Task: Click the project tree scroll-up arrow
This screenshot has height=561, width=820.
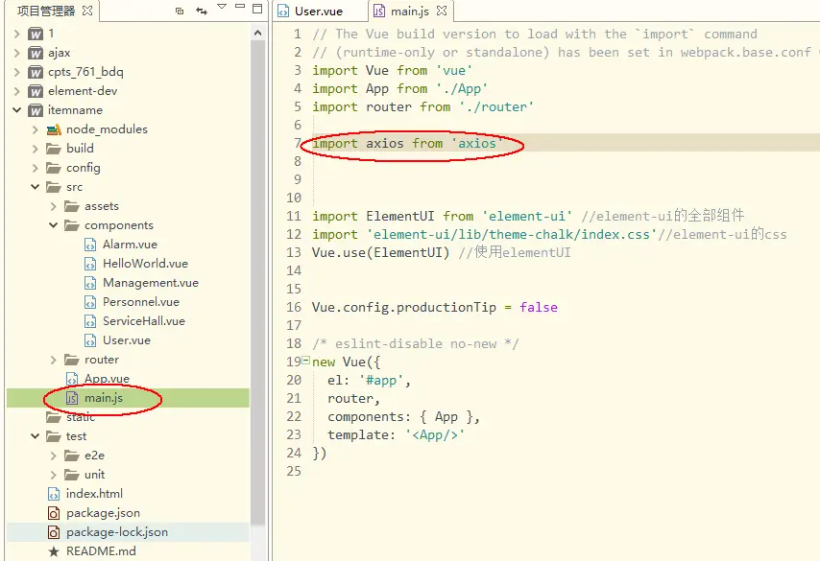Action: (257, 34)
